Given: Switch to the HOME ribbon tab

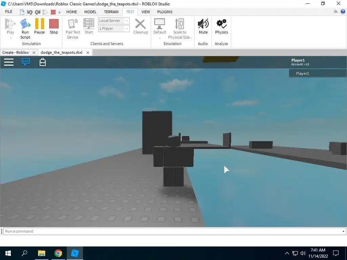Looking at the screenshot, I should point(72,12).
